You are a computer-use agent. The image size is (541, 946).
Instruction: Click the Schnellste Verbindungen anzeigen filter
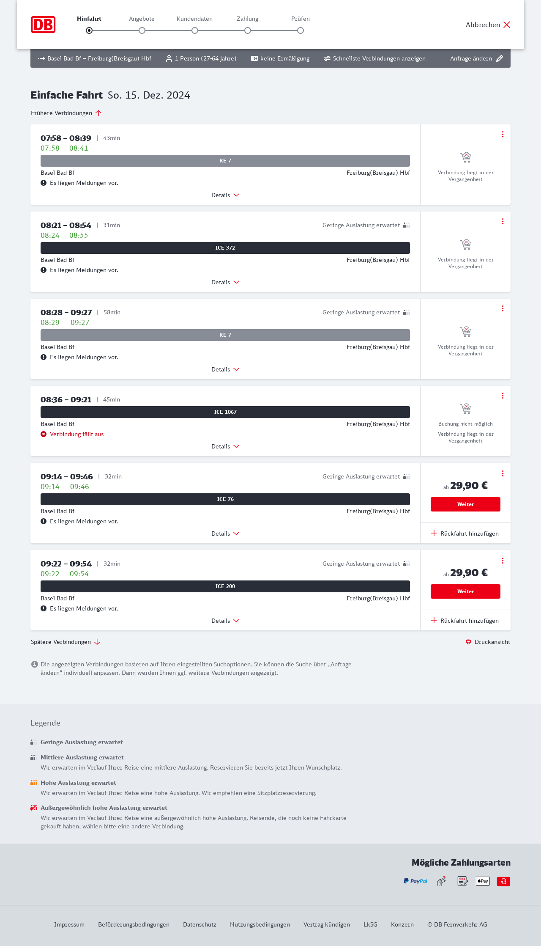tap(374, 58)
